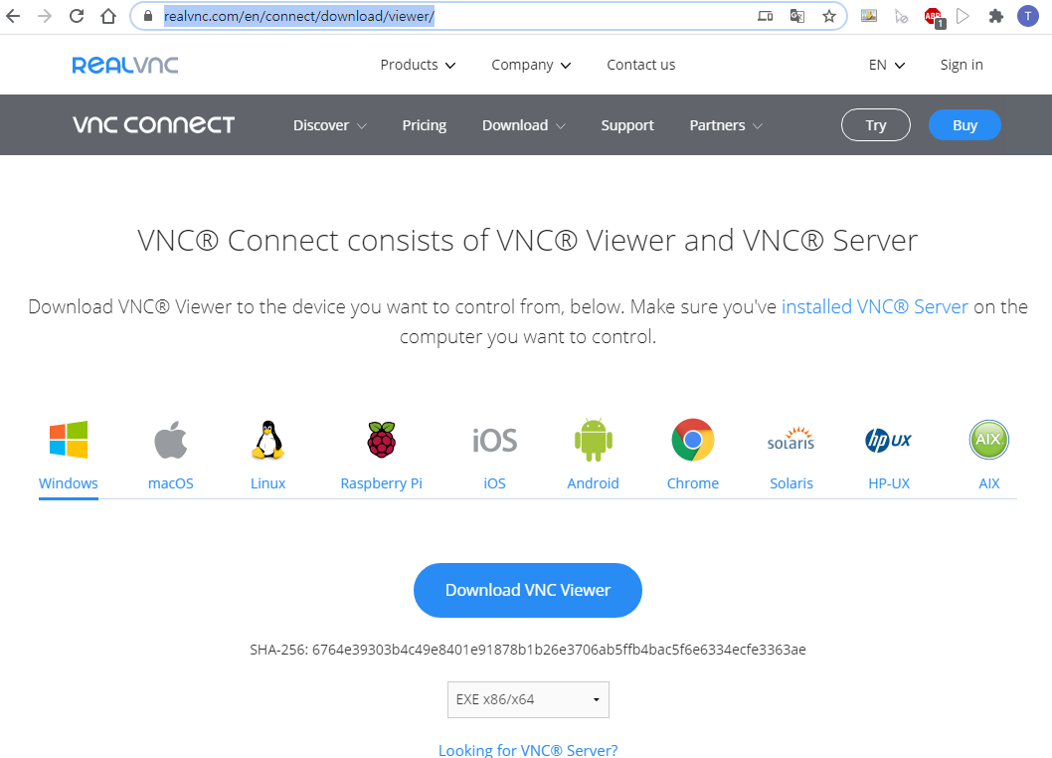Switch to the Solaris tab label
This screenshot has height=758, width=1052.
click(x=791, y=483)
